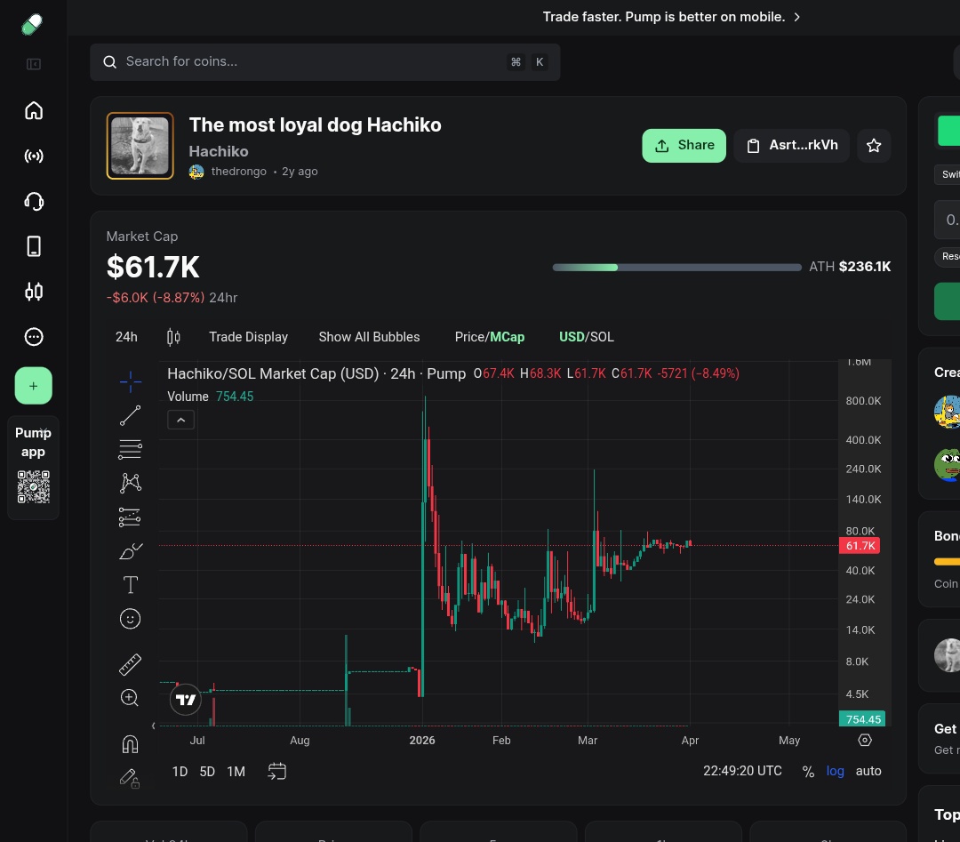This screenshot has width=960, height=842.
Task: Click the Pump app label
Action: tap(33, 442)
